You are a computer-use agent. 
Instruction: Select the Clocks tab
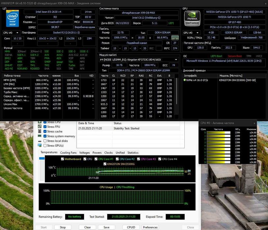[108, 153]
